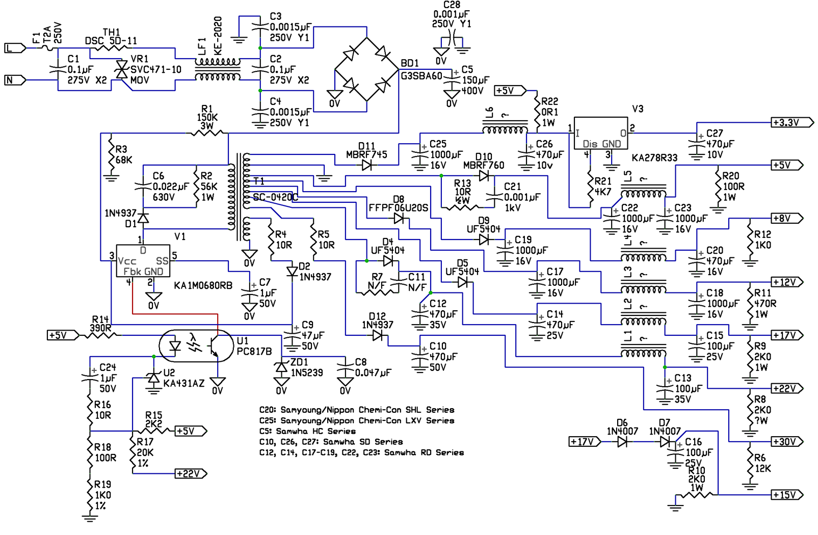Image resolution: width=818 pixels, height=535 pixels.
Task: Click the KA1M0680RB controller IC block
Action: coord(143,261)
